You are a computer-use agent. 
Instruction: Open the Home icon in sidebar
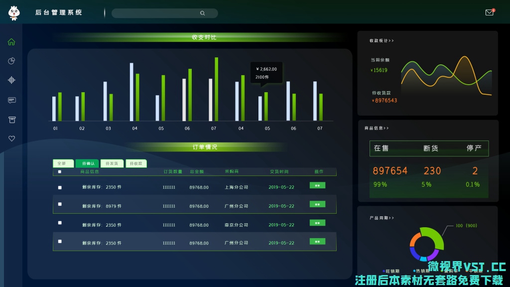pyautogui.click(x=11, y=42)
